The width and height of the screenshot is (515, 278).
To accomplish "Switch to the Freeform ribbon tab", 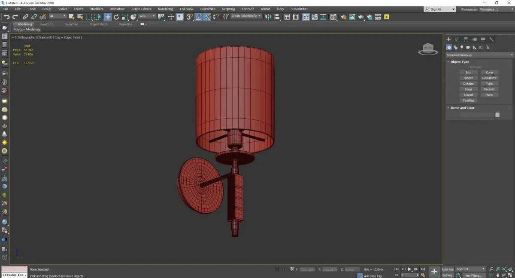I will coord(47,24).
